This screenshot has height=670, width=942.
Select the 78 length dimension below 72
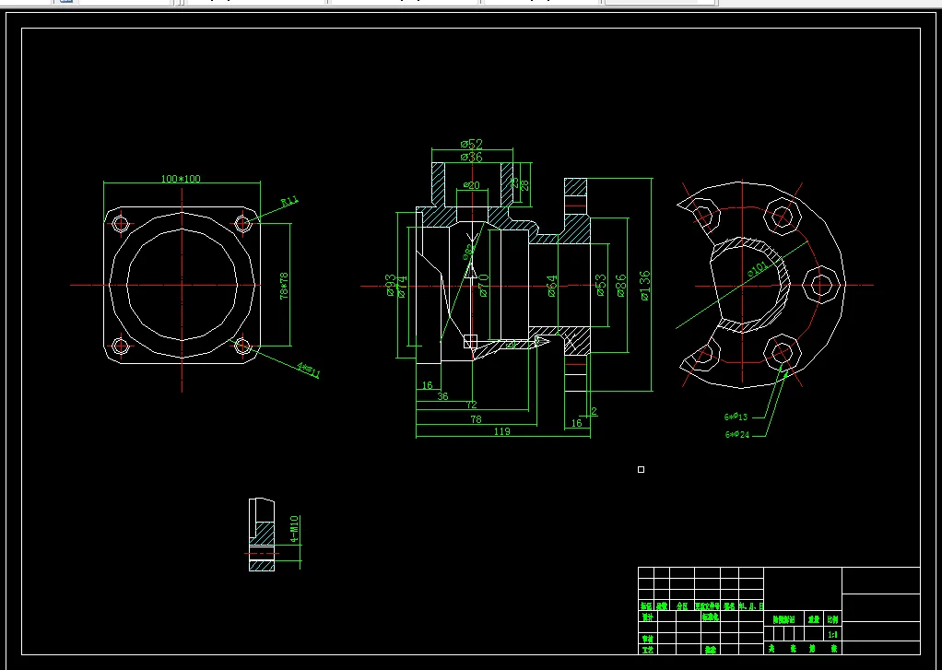click(476, 419)
